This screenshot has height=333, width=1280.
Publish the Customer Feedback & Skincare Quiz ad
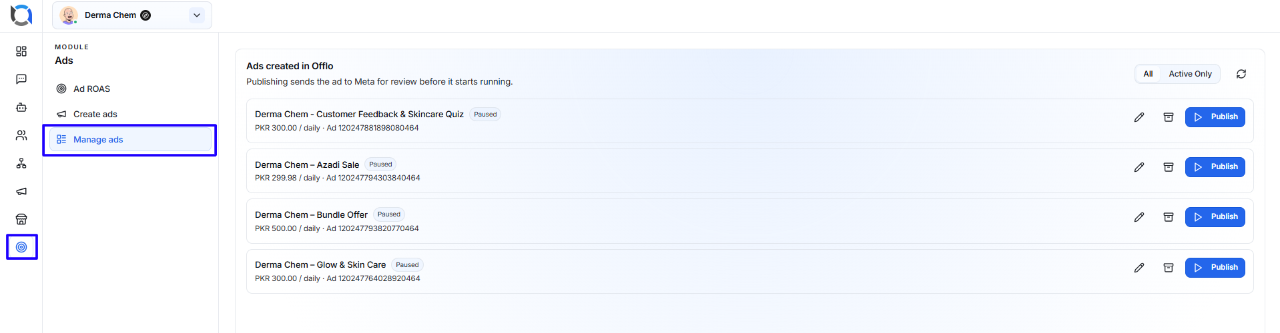click(x=1215, y=117)
